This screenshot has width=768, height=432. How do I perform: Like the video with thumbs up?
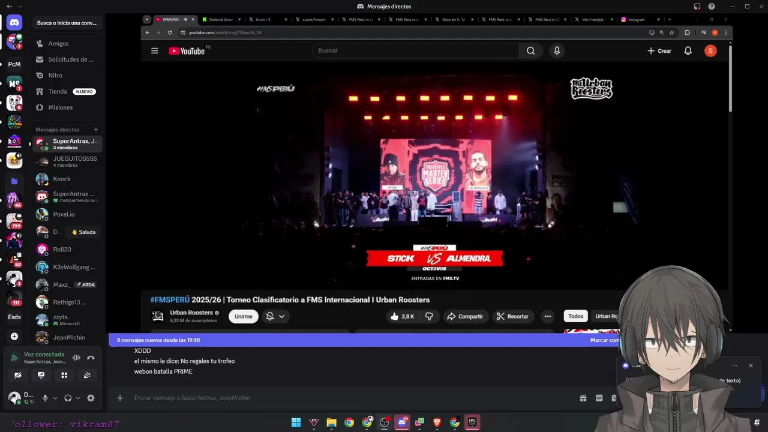[403, 316]
